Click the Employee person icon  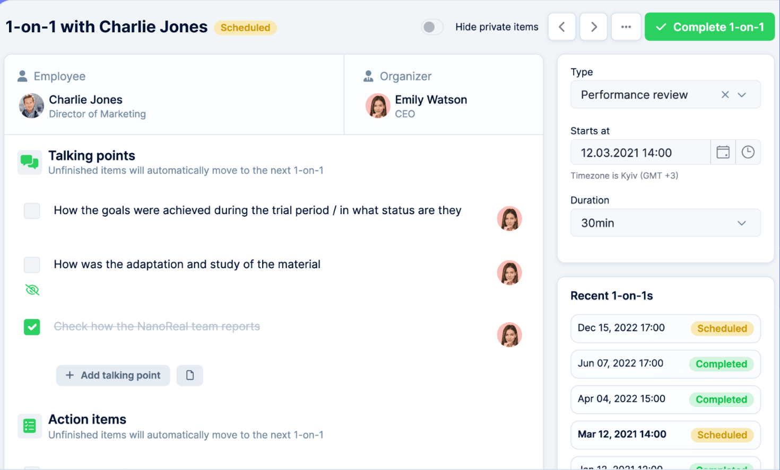pyautogui.click(x=22, y=76)
